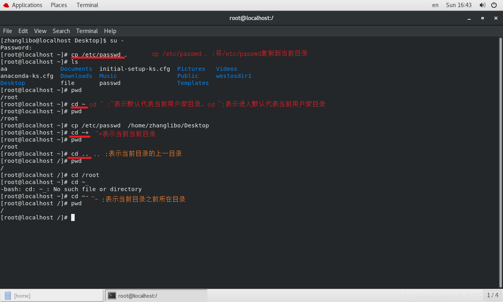This screenshot has height=302, width=503.
Task: Maximize the terminal window
Action: pos(482,18)
